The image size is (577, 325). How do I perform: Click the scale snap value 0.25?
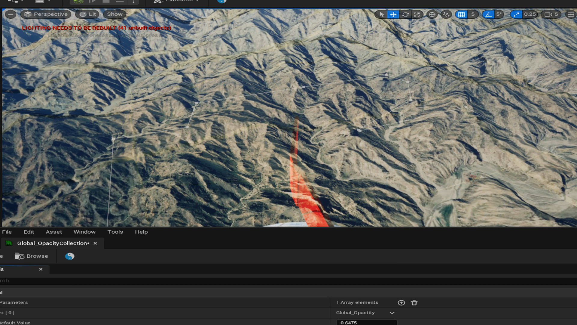530,14
